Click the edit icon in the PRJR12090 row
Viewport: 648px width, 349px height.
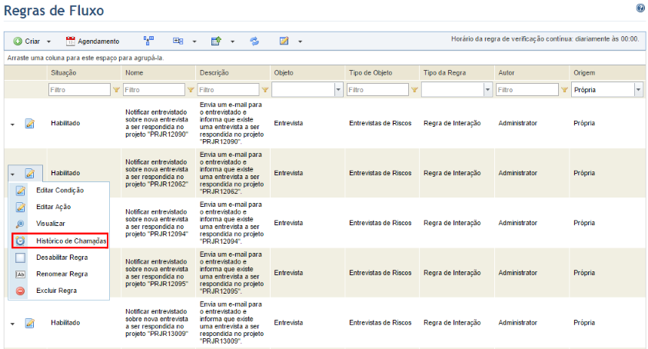[30, 123]
